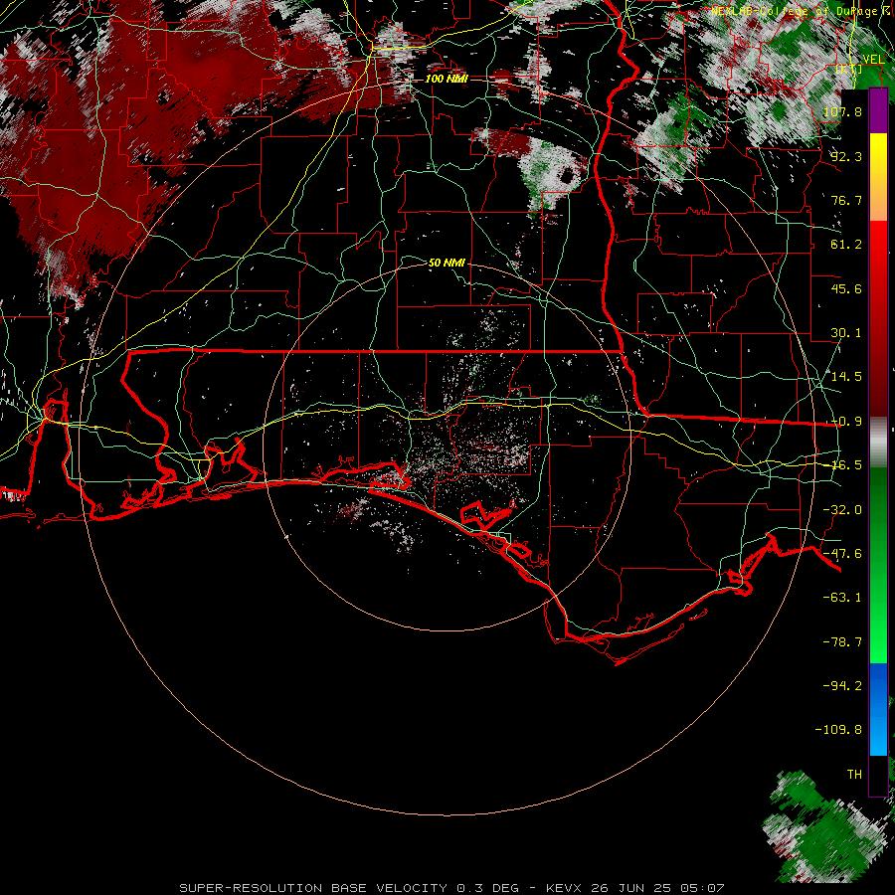Select the 76.7 velocity scale value
The image size is (895, 895).
point(846,200)
